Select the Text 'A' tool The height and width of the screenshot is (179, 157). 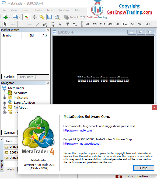[x=60, y=24]
